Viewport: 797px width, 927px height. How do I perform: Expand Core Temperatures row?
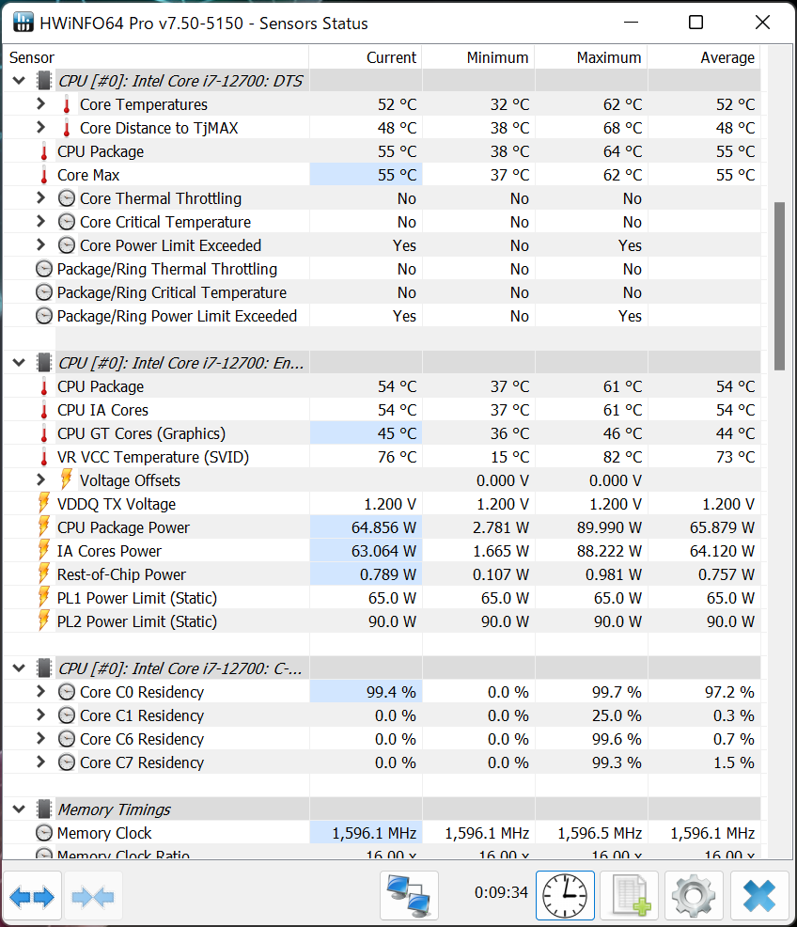pyautogui.click(x=40, y=104)
